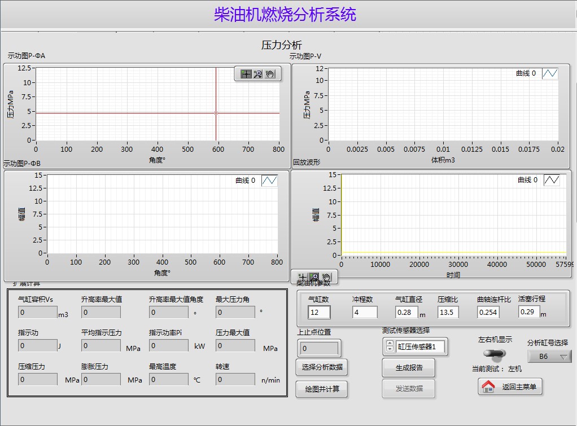Screen dimensions: 577x426
Task: Click the 冲程数 input field showing 4
Action: [x=365, y=313]
